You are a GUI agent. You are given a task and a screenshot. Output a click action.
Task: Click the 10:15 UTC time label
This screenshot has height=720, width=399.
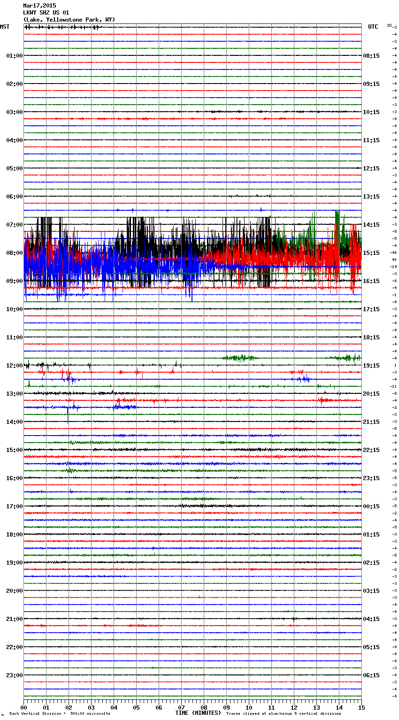point(371,112)
